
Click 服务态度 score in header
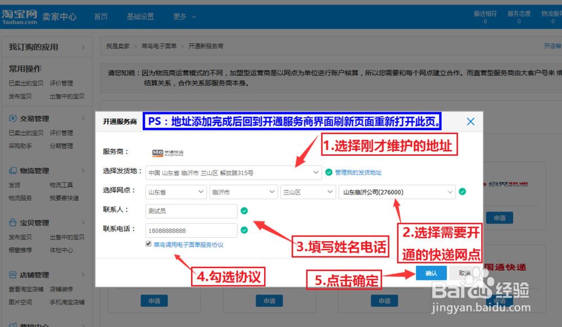519,17
